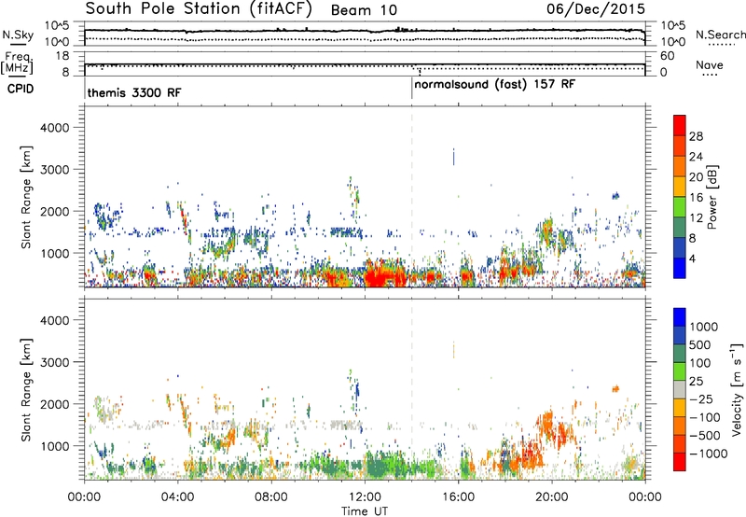
Task: Click the '04:00' time tick label
Action: point(178,497)
